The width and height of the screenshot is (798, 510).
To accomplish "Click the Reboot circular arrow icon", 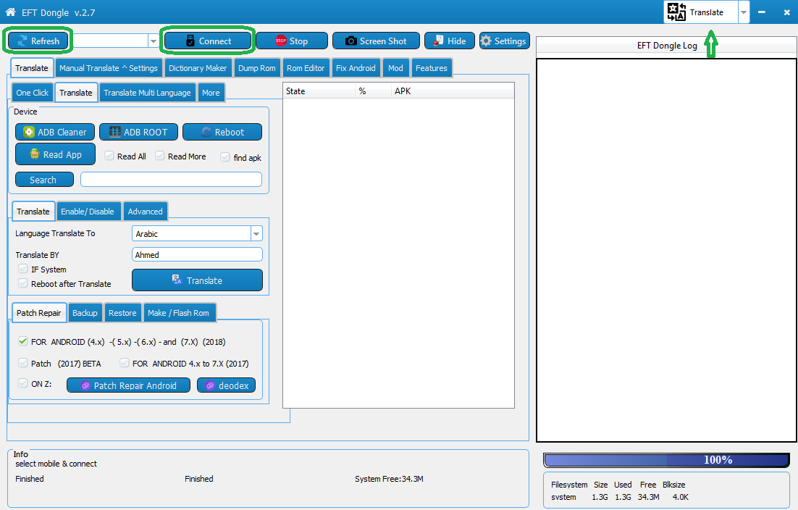I will pos(206,132).
